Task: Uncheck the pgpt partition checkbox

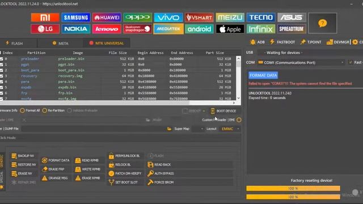Action: coord(2,65)
